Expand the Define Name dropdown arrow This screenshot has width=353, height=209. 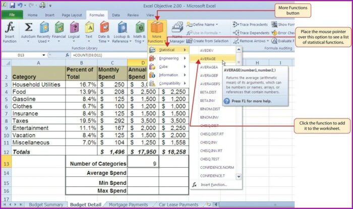coord(217,25)
